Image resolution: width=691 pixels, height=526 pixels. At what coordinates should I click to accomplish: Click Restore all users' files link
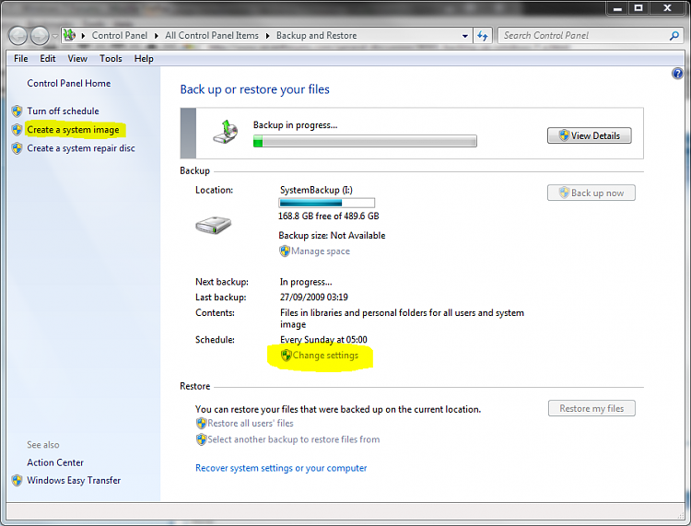click(251, 424)
